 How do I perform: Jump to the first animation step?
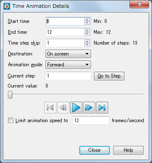point(50,108)
